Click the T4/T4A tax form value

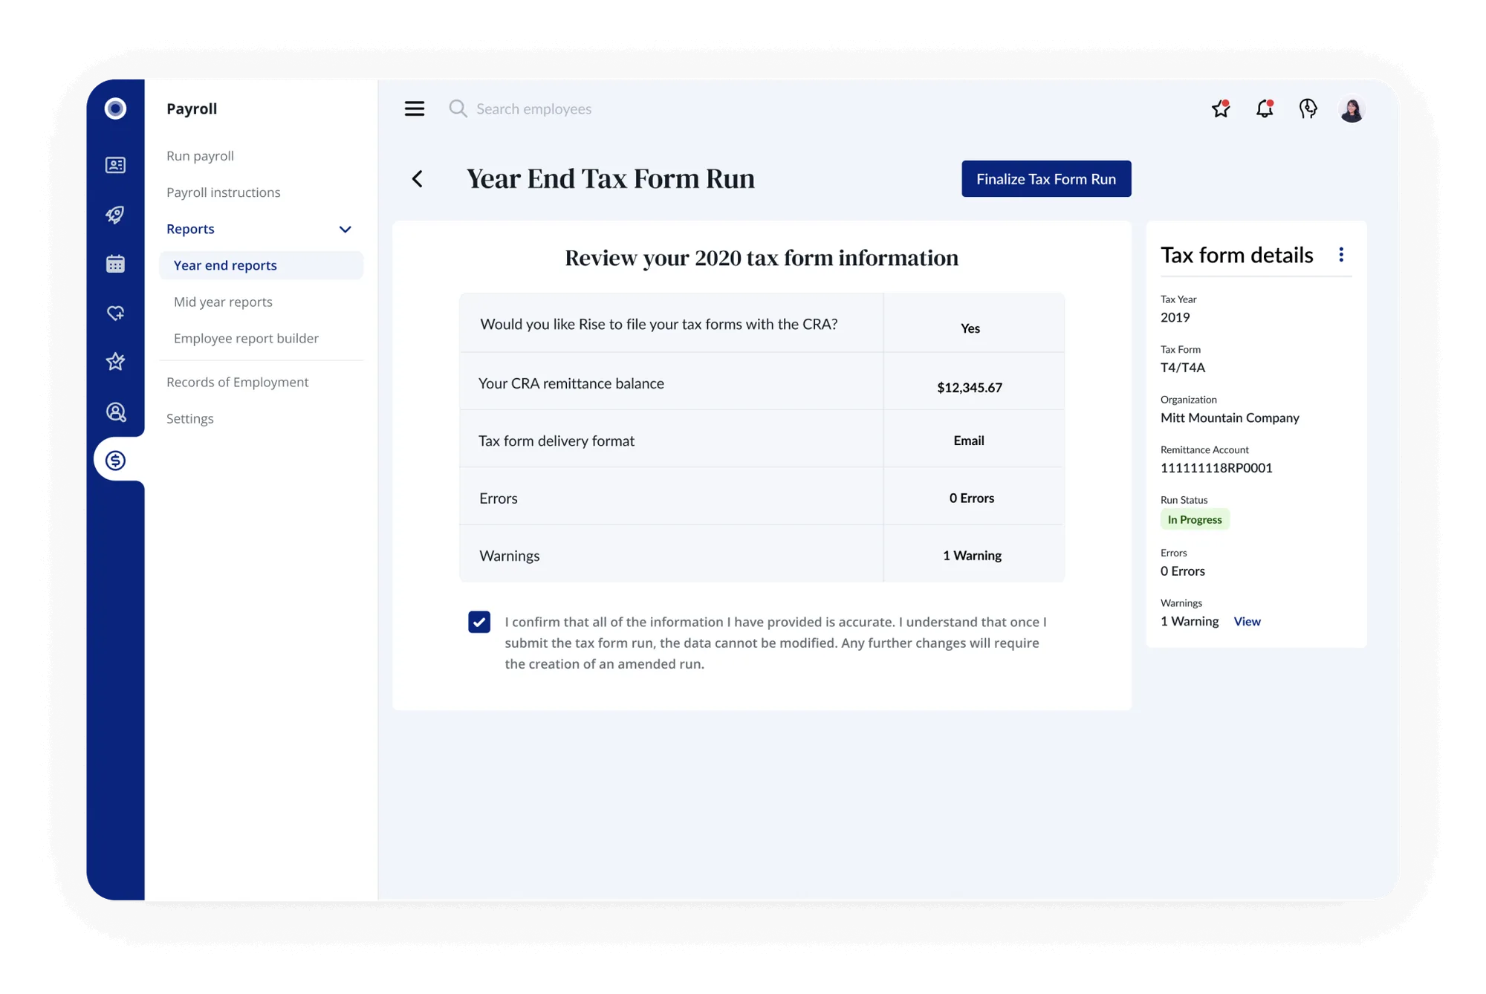1183,368
